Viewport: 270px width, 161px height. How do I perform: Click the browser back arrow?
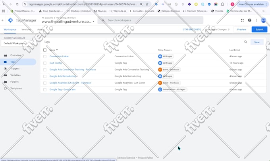pyautogui.click(x=4, y=4)
